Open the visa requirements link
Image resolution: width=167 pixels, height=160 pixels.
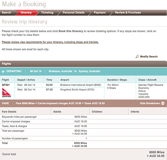tap(50, 42)
